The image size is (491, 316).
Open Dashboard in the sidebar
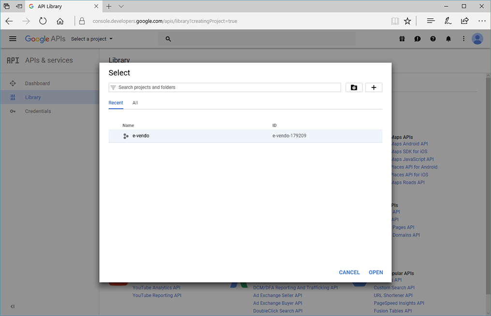[37, 83]
